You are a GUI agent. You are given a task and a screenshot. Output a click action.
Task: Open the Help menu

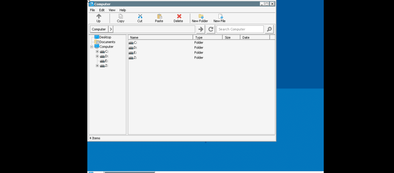click(123, 10)
